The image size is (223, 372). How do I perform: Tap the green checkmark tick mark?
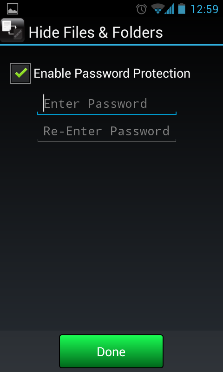tap(21, 73)
